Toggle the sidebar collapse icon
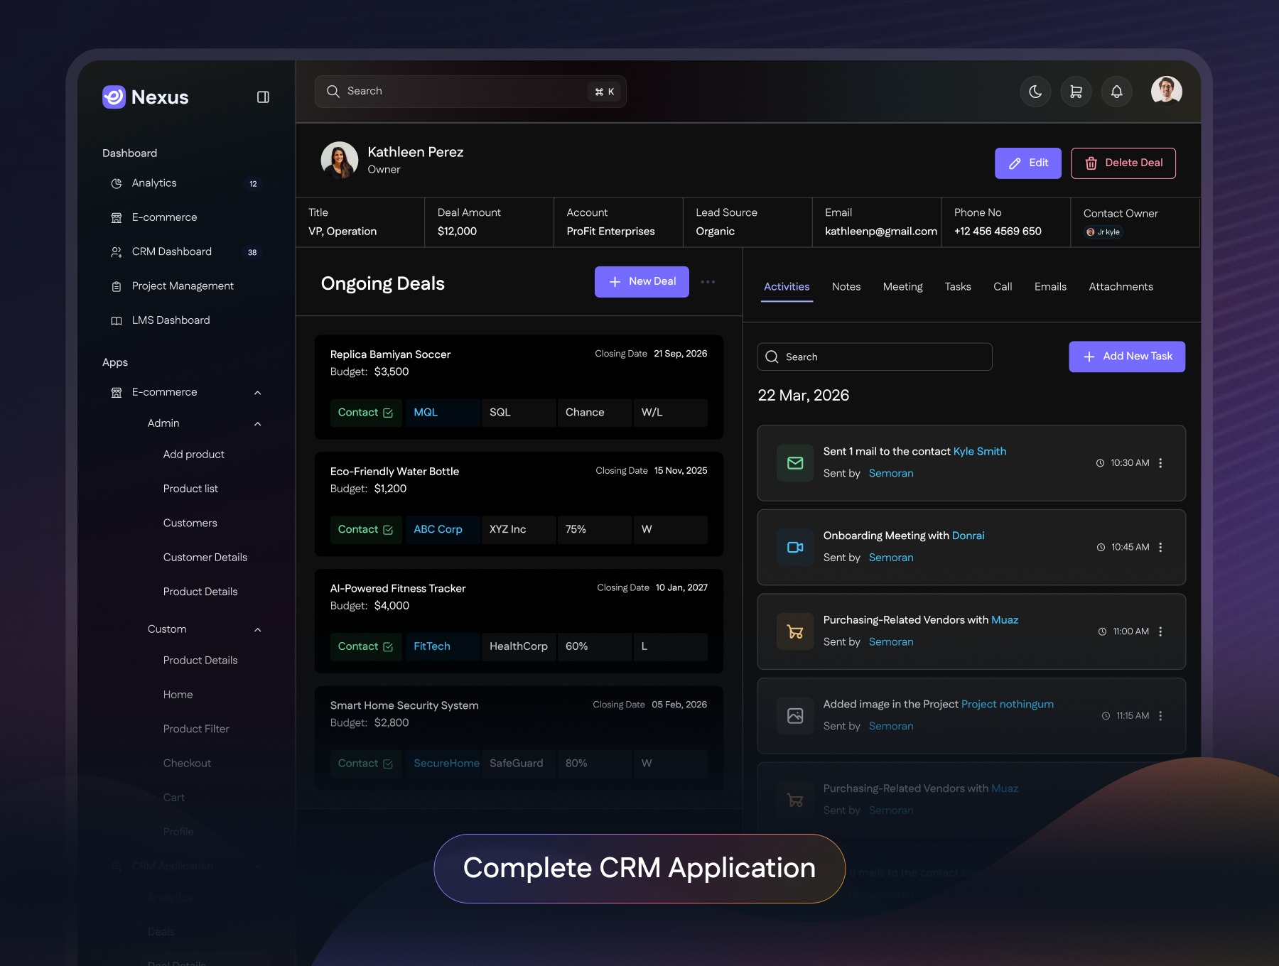Viewport: 1279px width, 966px height. (x=263, y=97)
